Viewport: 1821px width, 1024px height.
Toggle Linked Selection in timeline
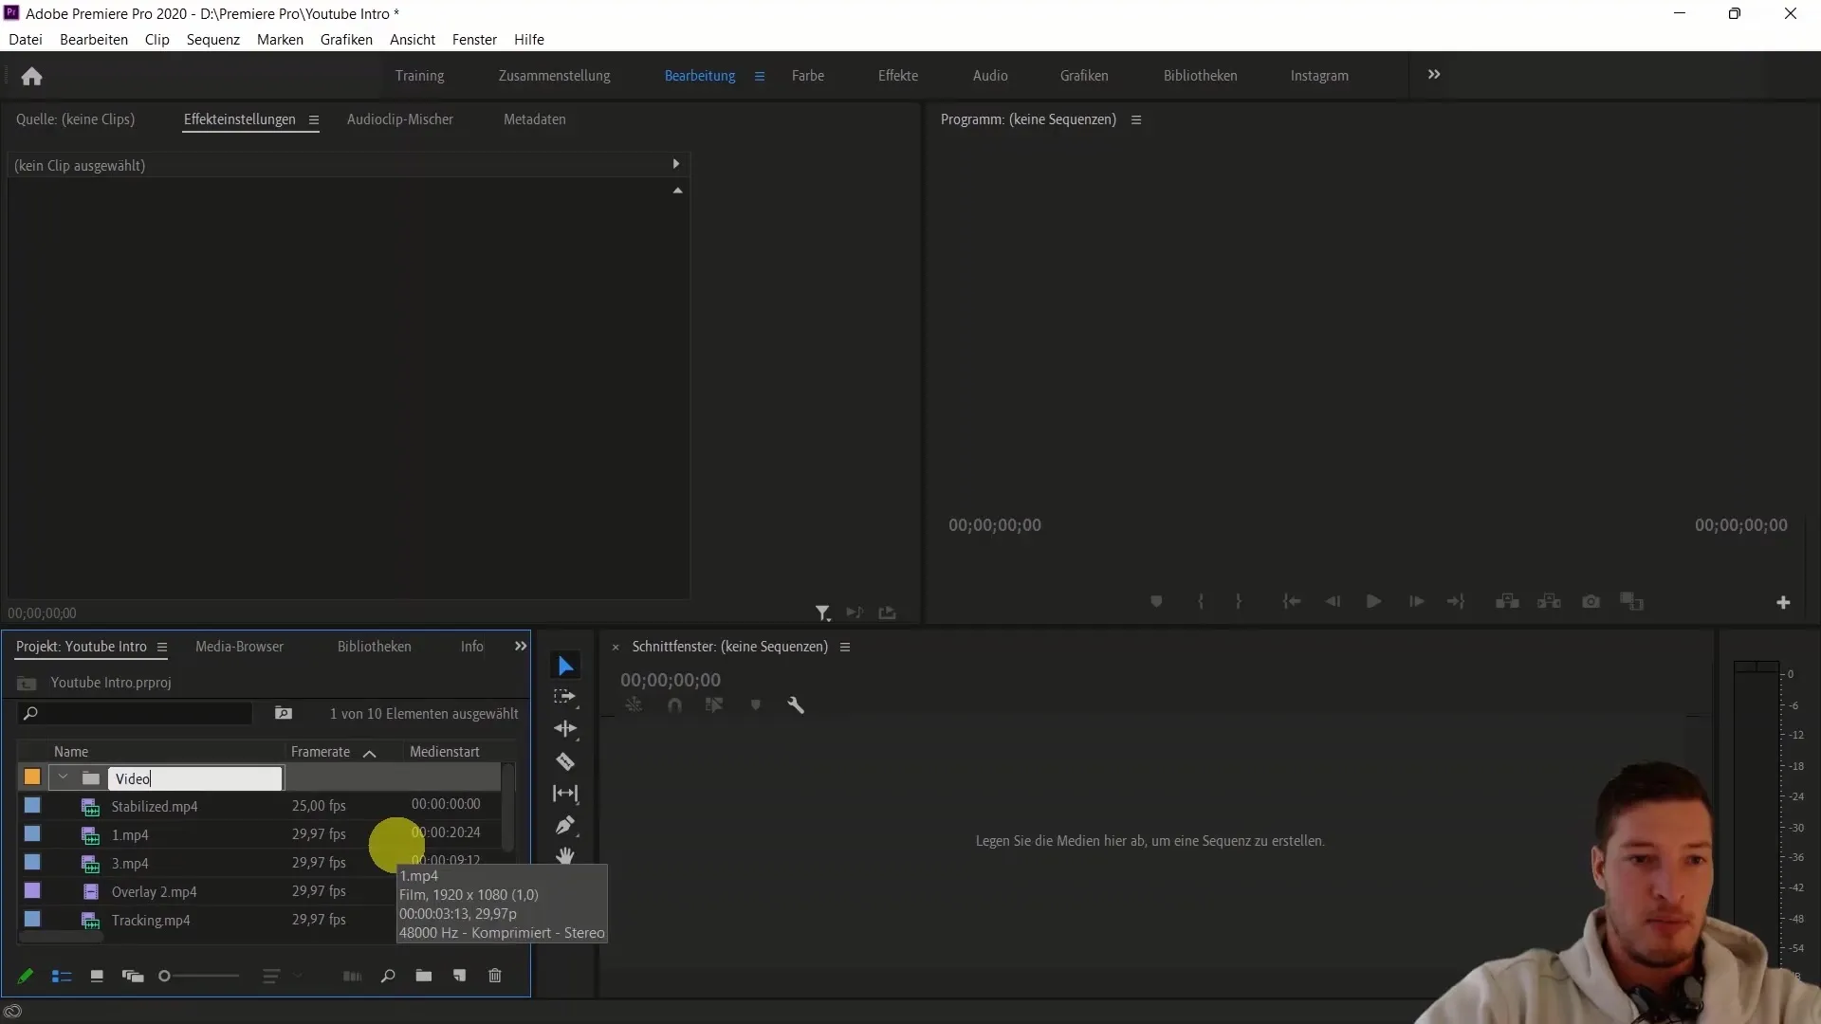(714, 705)
